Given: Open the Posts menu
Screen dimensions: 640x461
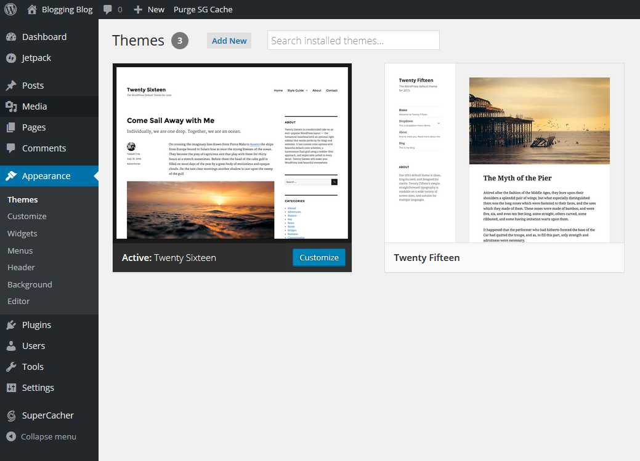Looking at the screenshot, I should pos(33,86).
